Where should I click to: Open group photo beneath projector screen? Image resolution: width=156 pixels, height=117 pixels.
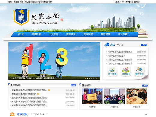115,96
